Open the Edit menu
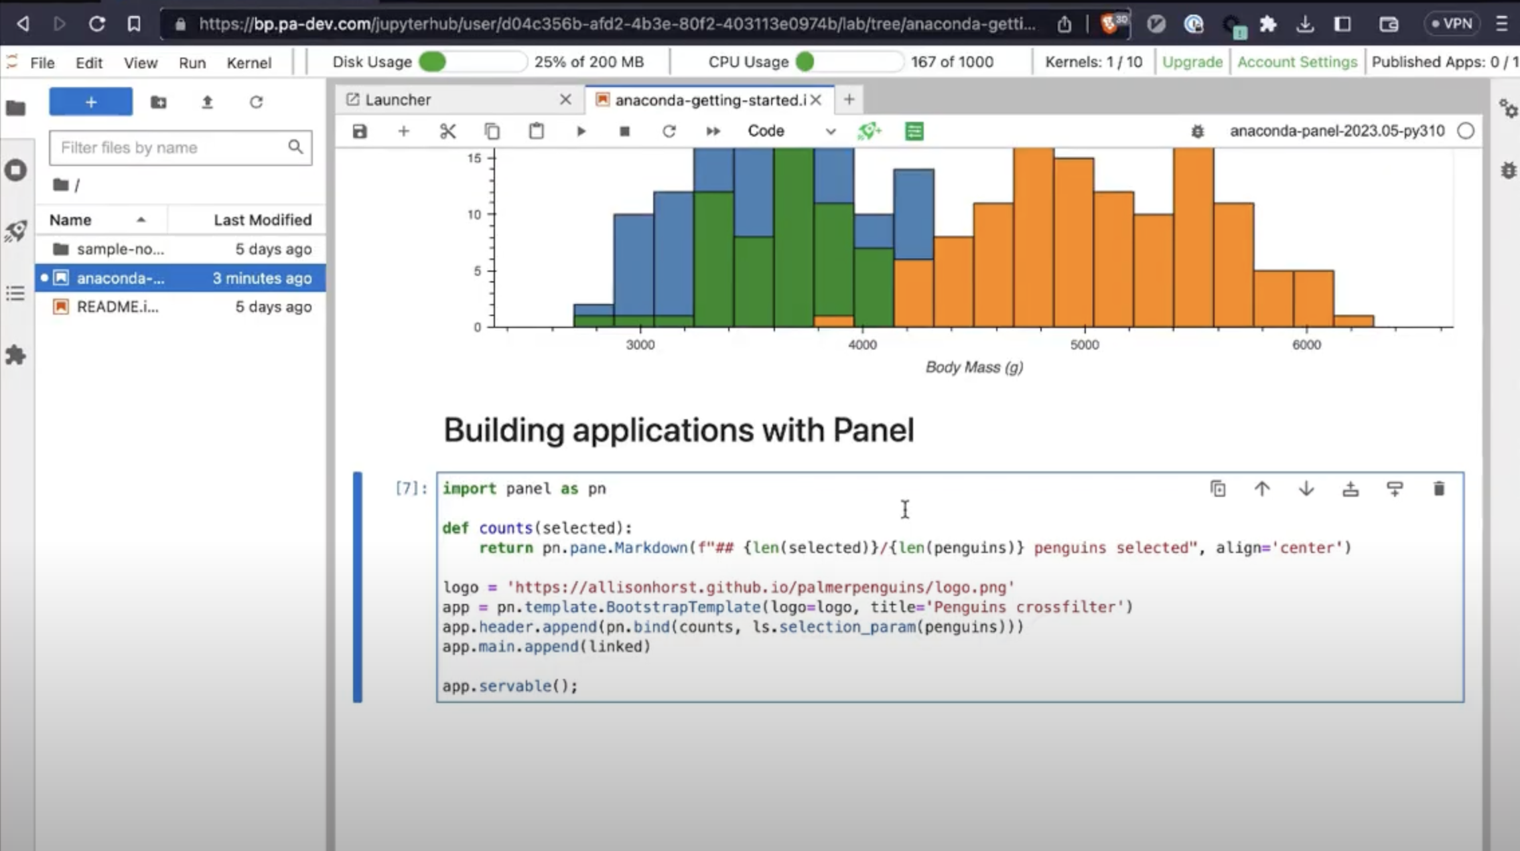Screen dimensions: 1520x851 89,62
